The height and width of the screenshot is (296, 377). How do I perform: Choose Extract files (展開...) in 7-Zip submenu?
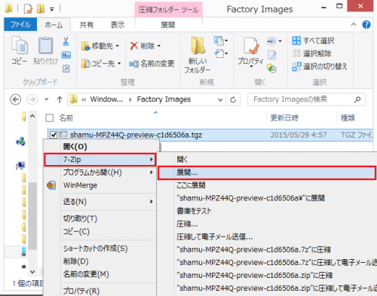pos(267,172)
